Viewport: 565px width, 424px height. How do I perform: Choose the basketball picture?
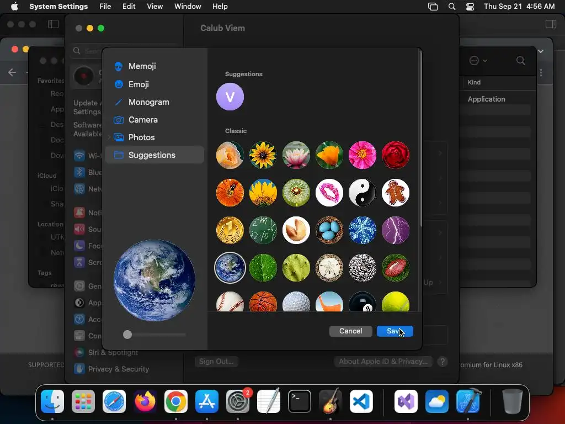click(263, 301)
